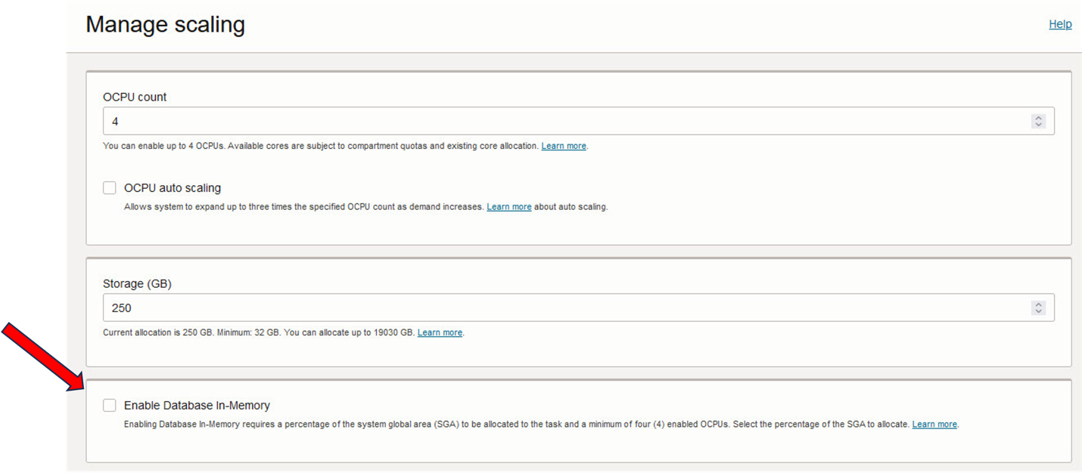Open Learn more about OCPU core allocation
This screenshot has height=473, width=1082.
(564, 146)
